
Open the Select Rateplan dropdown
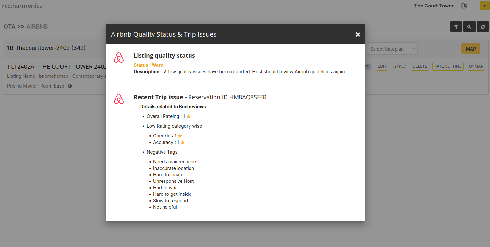point(392,49)
